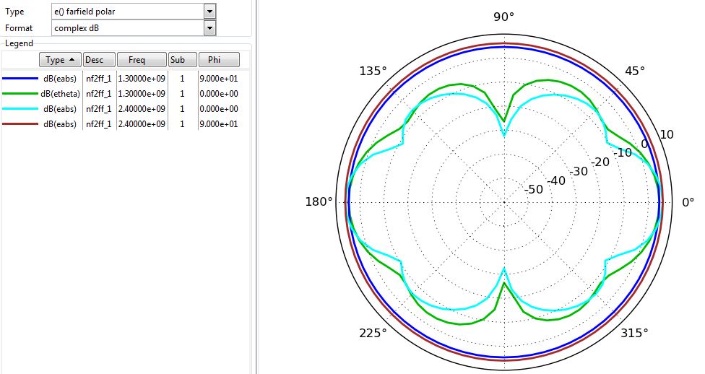
Task: Click the cyan line color swatch
Action: pos(20,109)
